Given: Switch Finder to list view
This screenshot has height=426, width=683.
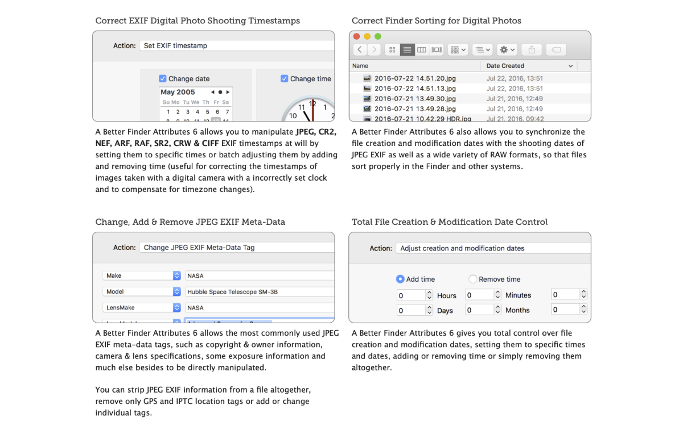Looking at the screenshot, I should (407, 50).
